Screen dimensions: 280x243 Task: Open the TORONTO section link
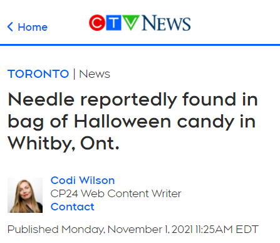38,74
